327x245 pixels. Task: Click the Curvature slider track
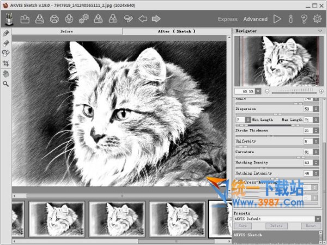[x=277, y=157]
